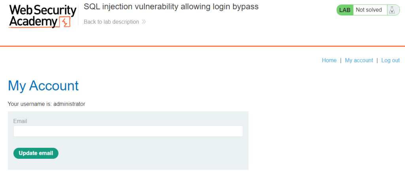The height and width of the screenshot is (177, 405).
Task: Log out using the Log out link
Action: (x=390, y=60)
